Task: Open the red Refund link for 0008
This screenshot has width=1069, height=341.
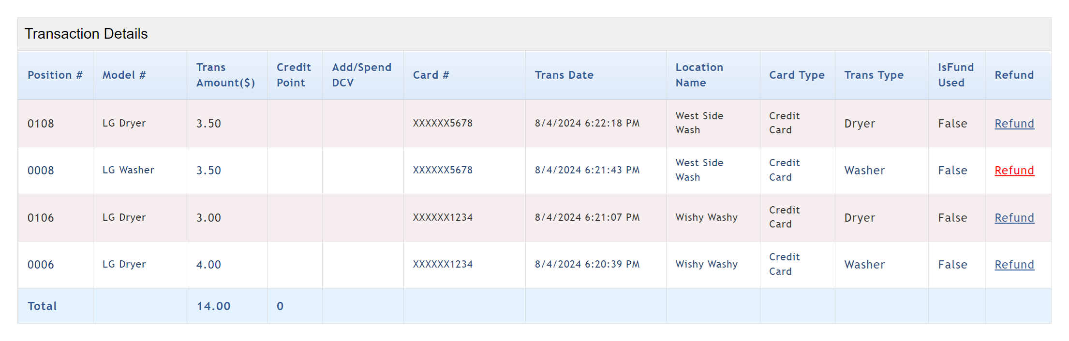Action: click(x=1014, y=170)
